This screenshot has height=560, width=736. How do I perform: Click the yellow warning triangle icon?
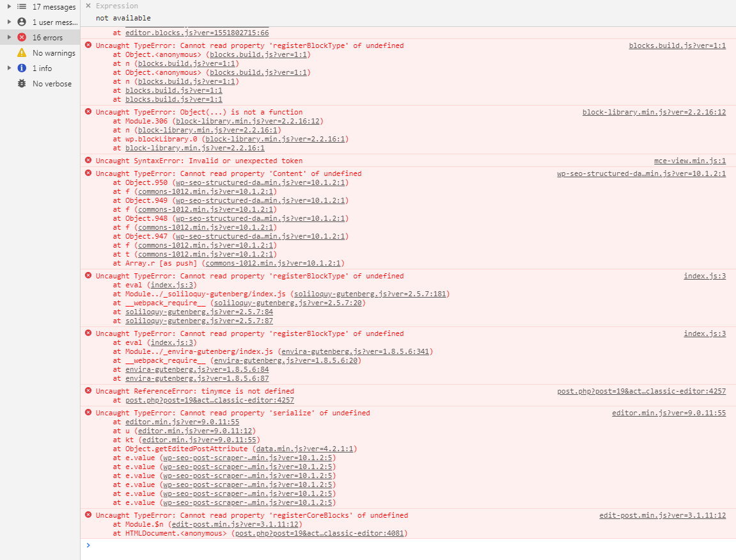22,53
